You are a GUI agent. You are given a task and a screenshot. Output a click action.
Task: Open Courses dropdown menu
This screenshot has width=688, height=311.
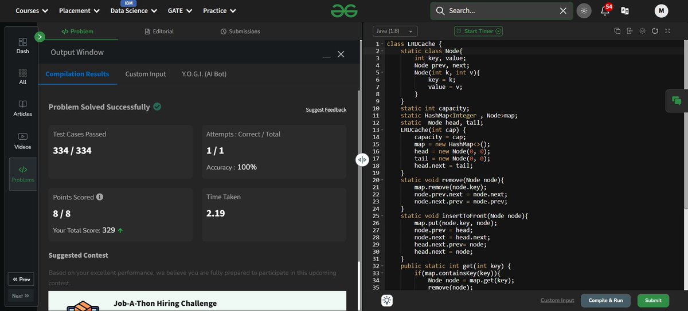(32, 11)
